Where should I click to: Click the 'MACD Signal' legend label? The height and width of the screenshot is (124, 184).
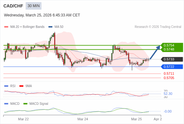tap(39, 104)
